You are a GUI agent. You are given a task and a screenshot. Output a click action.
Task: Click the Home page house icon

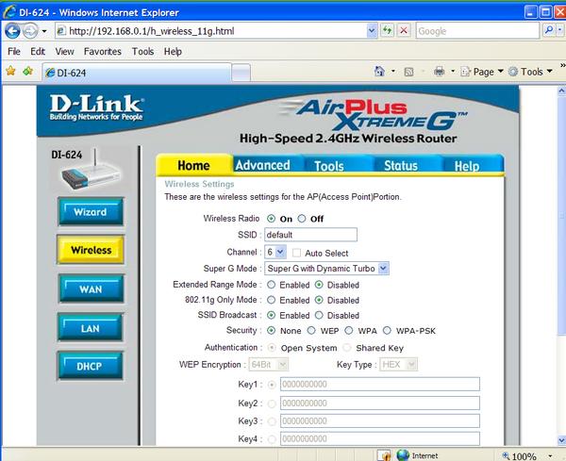[379, 71]
